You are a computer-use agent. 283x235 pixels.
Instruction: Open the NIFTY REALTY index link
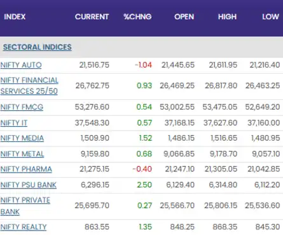point(24,227)
